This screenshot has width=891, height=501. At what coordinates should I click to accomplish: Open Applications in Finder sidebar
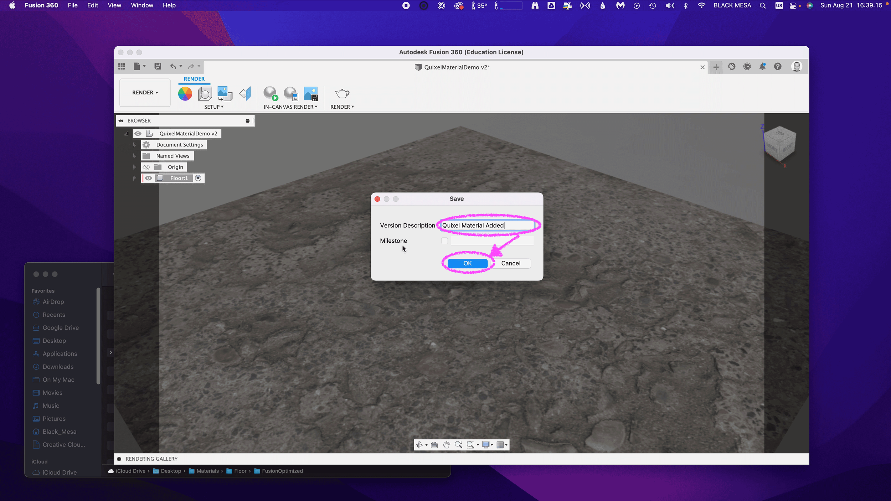coord(60,354)
